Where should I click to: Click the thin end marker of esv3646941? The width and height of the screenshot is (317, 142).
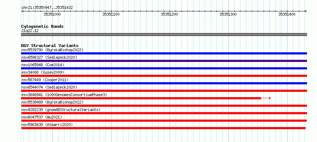click(270, 98)
